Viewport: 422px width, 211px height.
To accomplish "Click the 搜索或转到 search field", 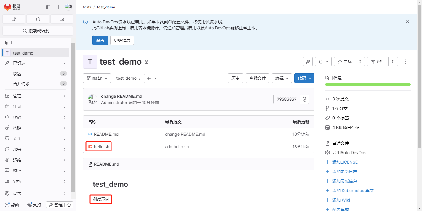I will point(38,31).
